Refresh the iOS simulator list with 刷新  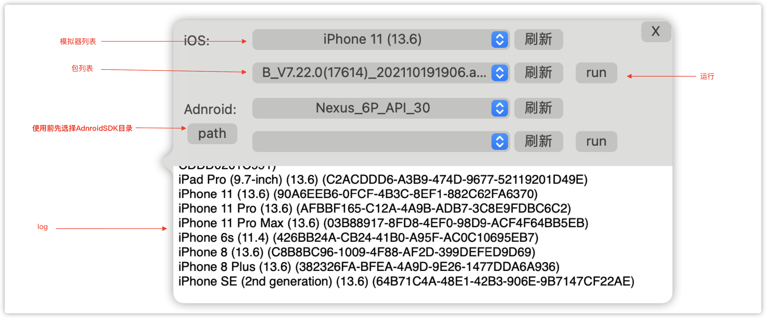[x=538, y=39]
